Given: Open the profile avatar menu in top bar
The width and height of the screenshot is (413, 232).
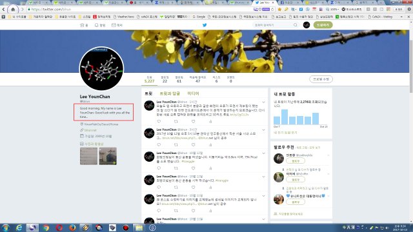Looking at the screenshot, I should pyautogui.click(x=307, y=25).
